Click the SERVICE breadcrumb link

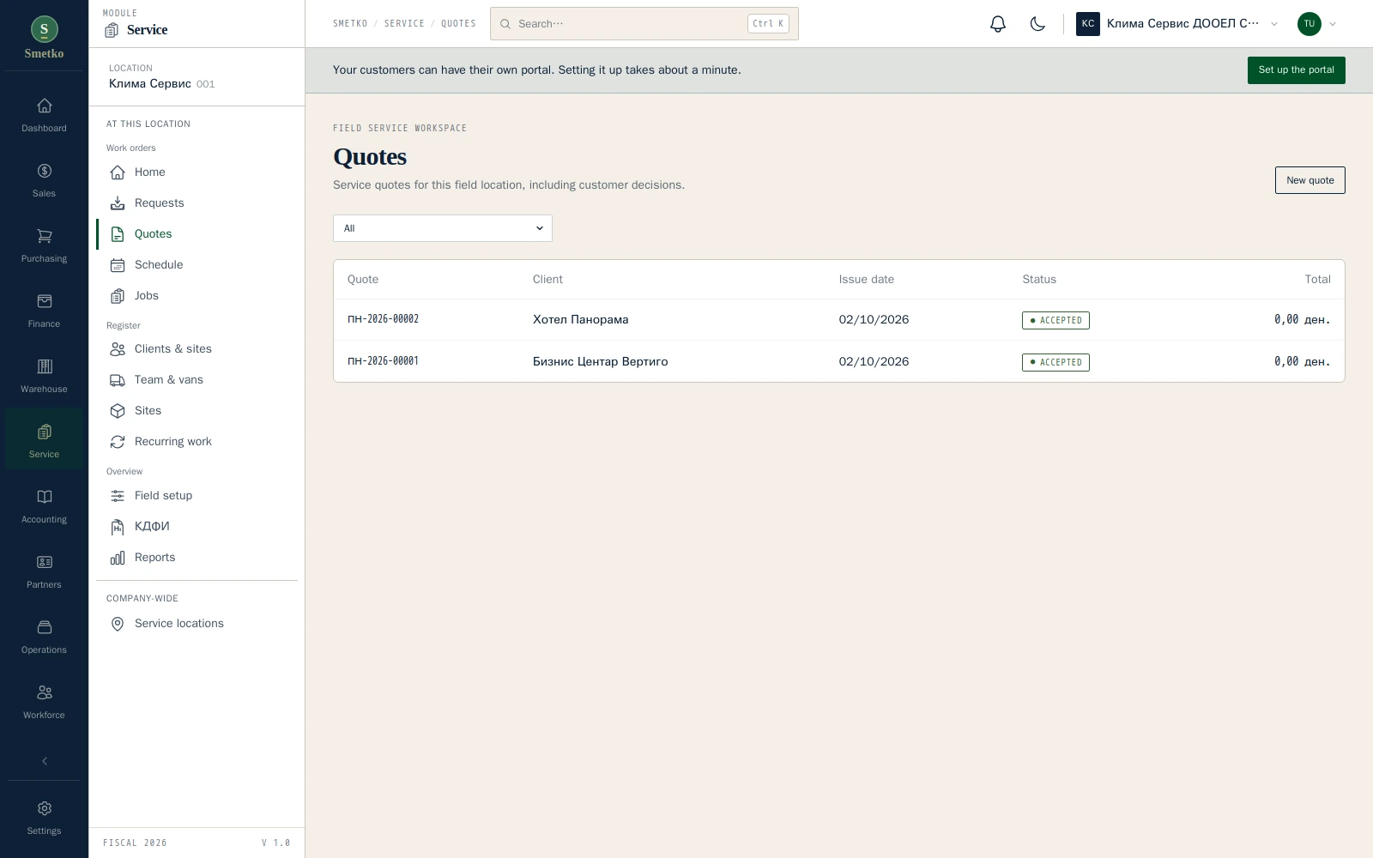coord(404,24)
